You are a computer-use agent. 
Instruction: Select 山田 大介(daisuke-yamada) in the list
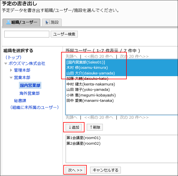pyautogui.click(x=122, y=73)
